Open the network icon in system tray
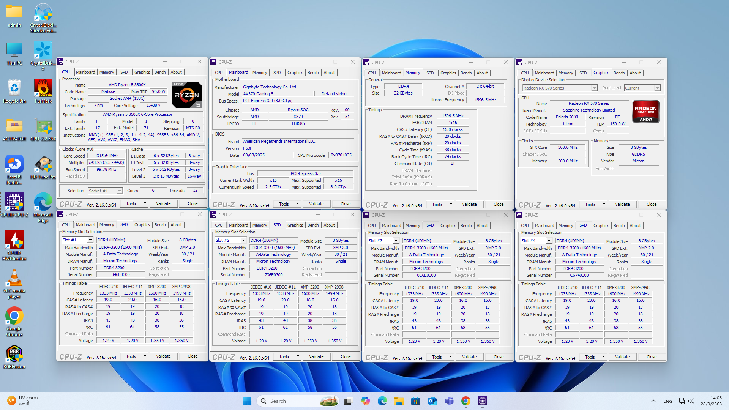The image size is (729, 410). pos(682,401)
